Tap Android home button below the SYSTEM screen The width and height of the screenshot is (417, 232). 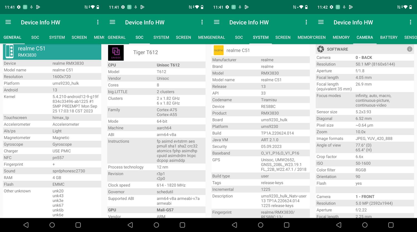[260, 225]
